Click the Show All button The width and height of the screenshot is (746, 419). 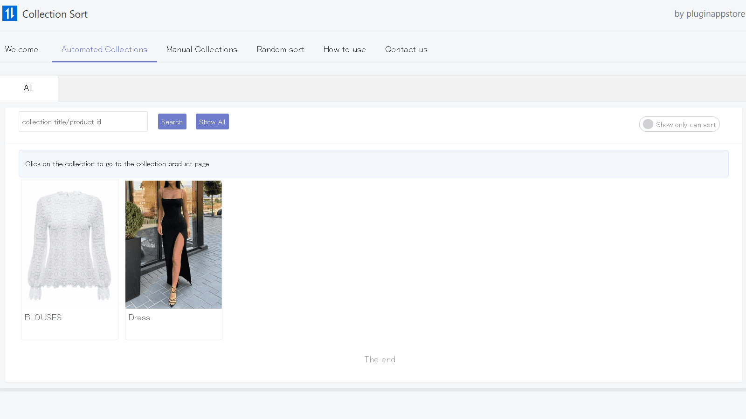(212, 122)
